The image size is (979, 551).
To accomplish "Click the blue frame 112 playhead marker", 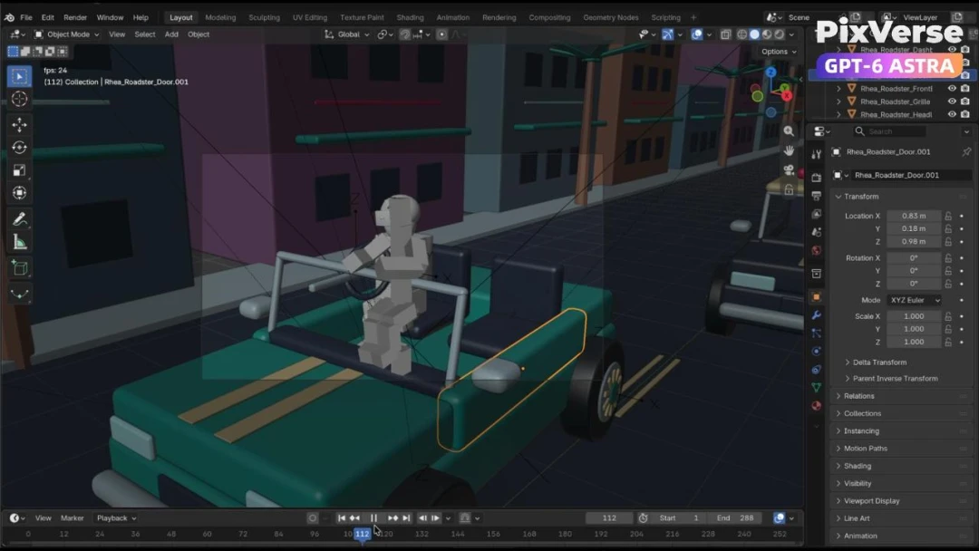I will 362,534.
